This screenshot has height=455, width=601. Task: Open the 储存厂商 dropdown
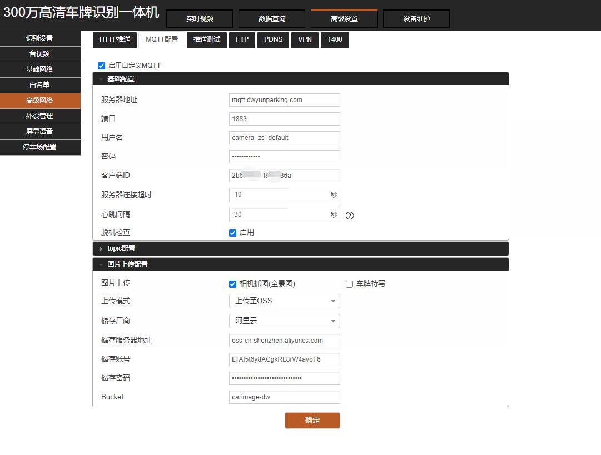tap(284, 321)
